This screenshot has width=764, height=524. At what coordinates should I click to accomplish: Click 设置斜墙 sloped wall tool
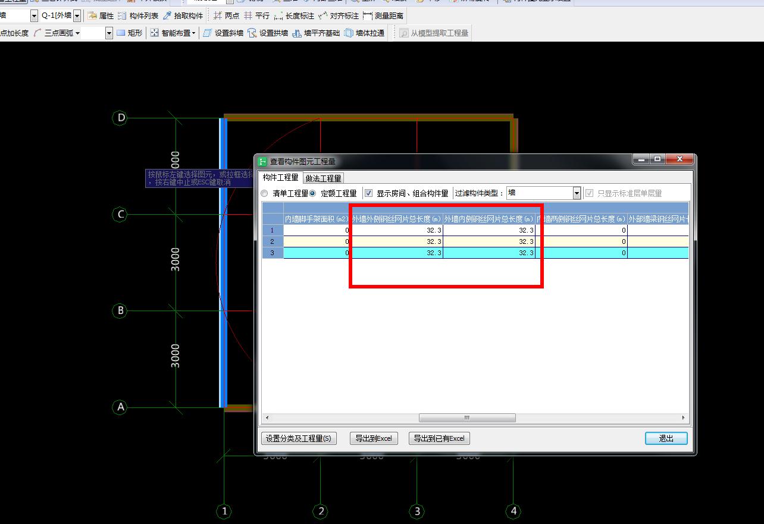pyautogui.click(x=223, y=33)
